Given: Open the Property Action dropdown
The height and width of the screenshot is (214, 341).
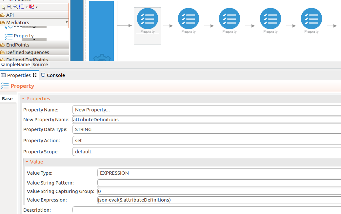Looking at the screenshot, I should (x=207, y=141).
